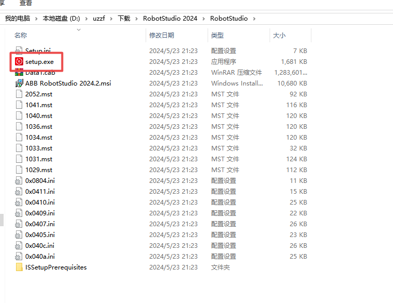Go to the 下载 folder in address bar
The width and height of the screenshot is (393, 303).
pyautogui.click(x=124, y=19)
